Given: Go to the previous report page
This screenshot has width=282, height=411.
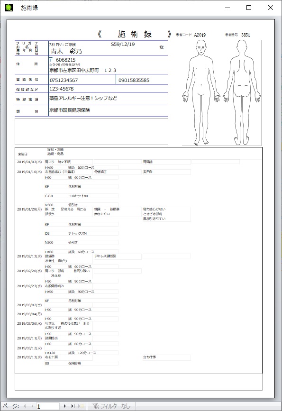Looking at the screenshot, I should (32, 406).
